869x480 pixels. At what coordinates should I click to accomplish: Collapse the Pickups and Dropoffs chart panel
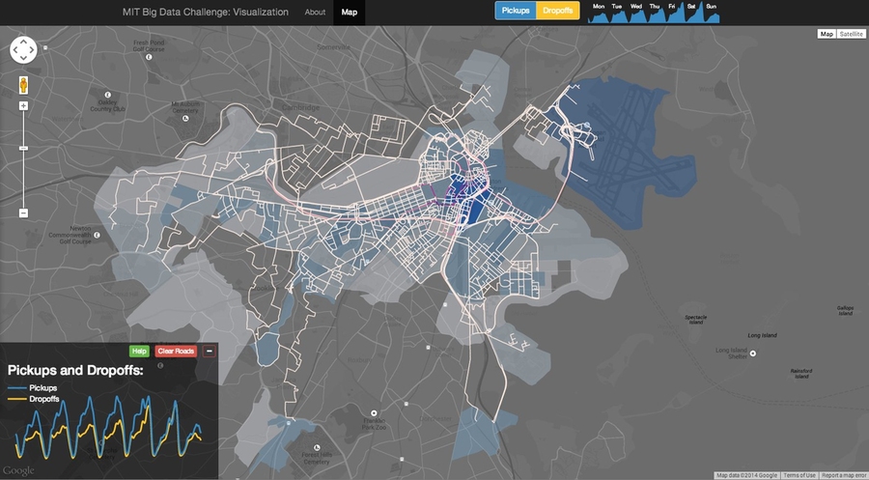(210, 352)
